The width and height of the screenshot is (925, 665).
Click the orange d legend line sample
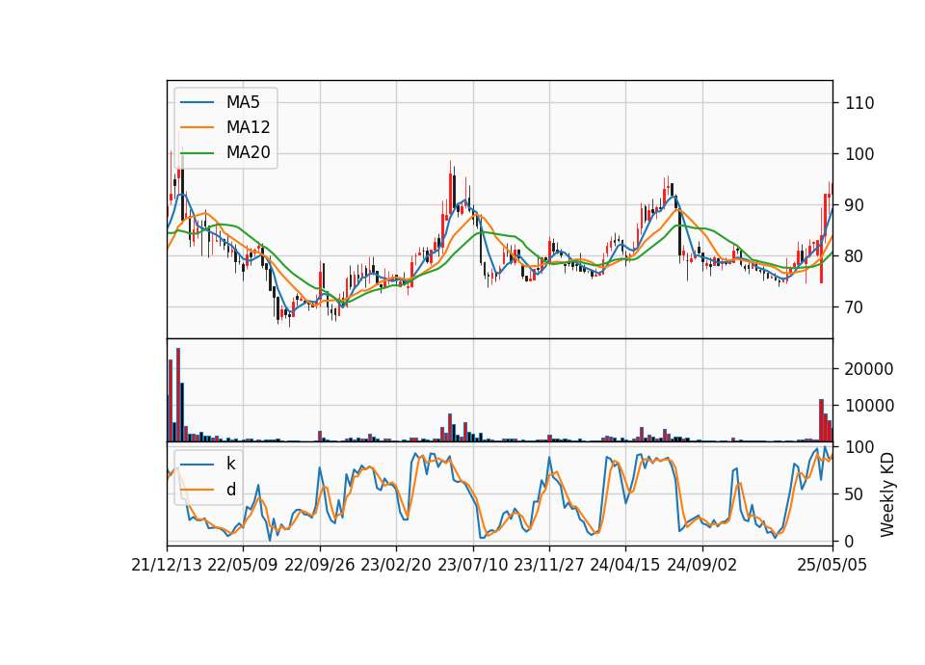click(197, 490)
